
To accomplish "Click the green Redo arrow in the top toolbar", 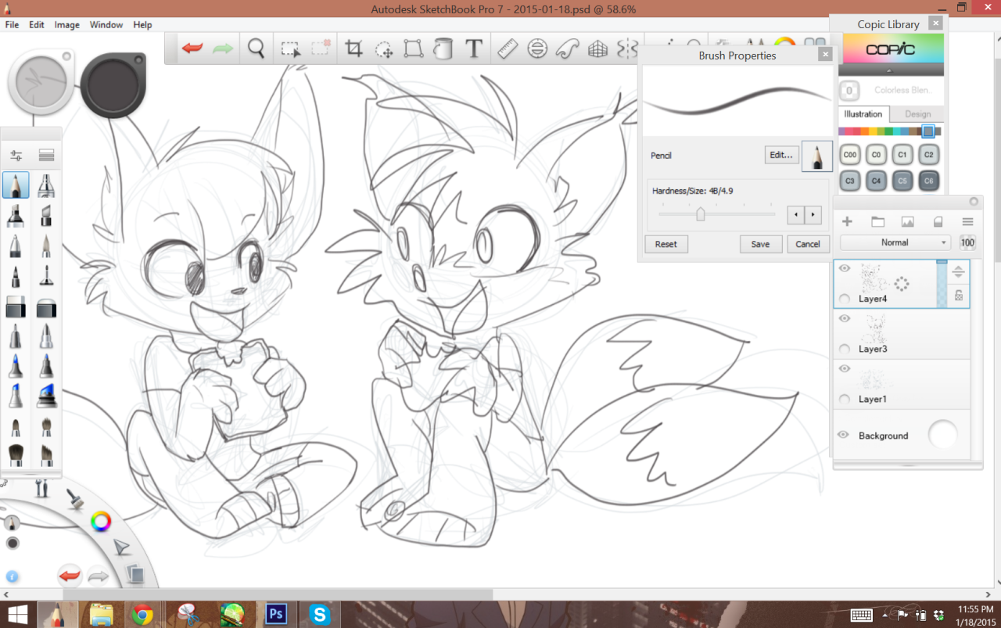I will click(x=223, y=48).
